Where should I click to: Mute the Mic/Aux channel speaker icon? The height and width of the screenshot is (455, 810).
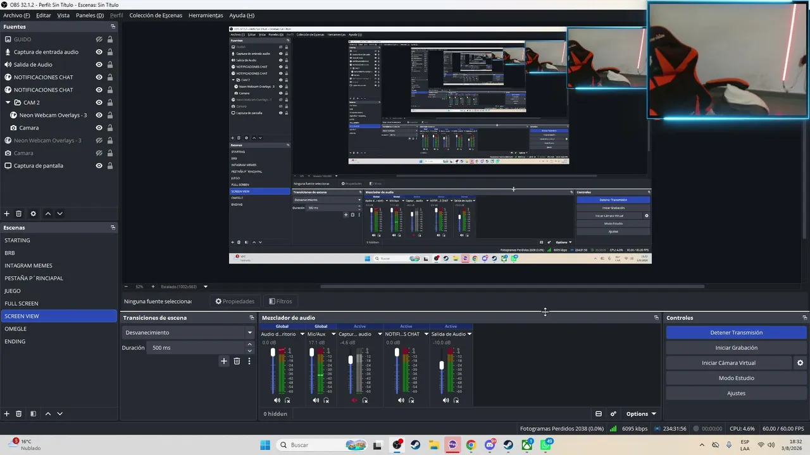[x=316, y=400]
